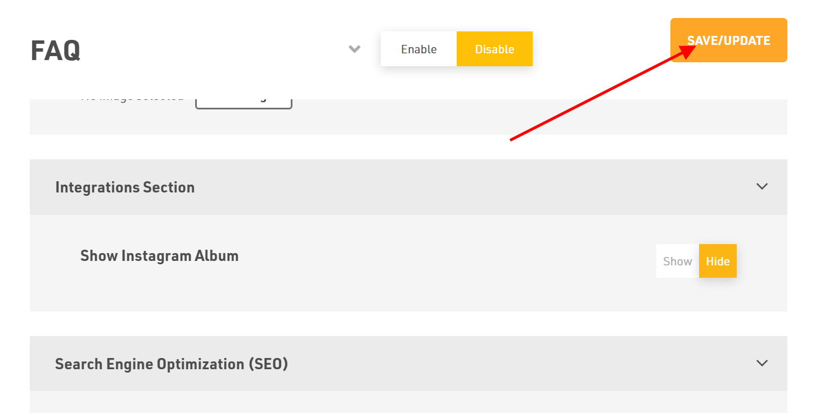The width and height of the screenshot is (820, 413).
Task: Click the Search Engine Optimization (SEO) title
Action: click(172, 364)
